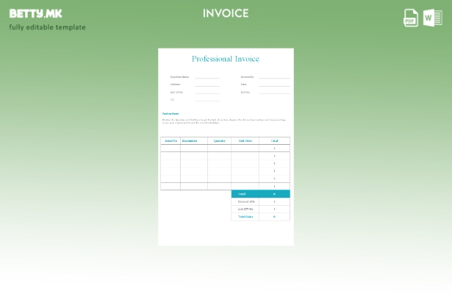Screen dimensions: 452x294
Task: Click the Total column header
Action: click(x=274, y=140)
